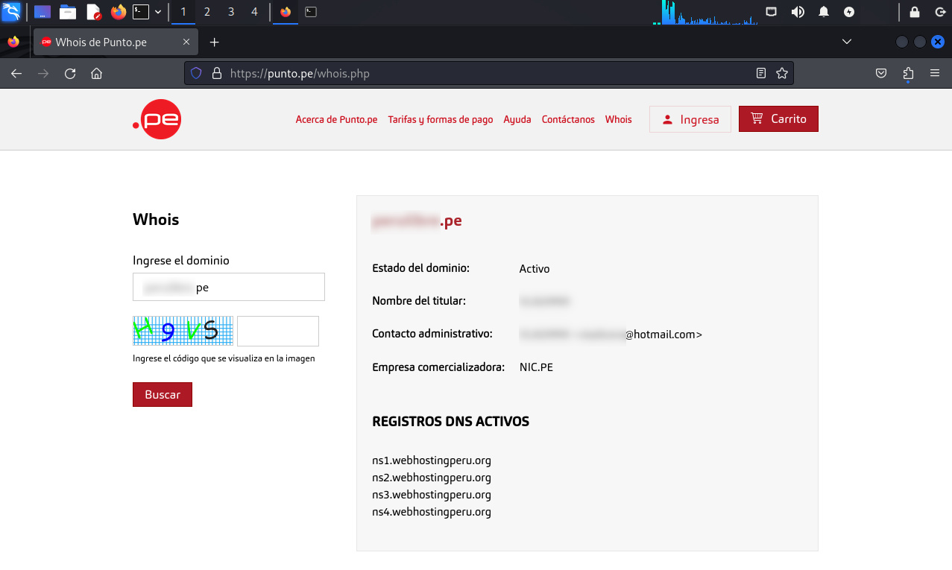Toggle reader view icon in address bar
This screenshot has width=952, height=570.
point(760,74)
